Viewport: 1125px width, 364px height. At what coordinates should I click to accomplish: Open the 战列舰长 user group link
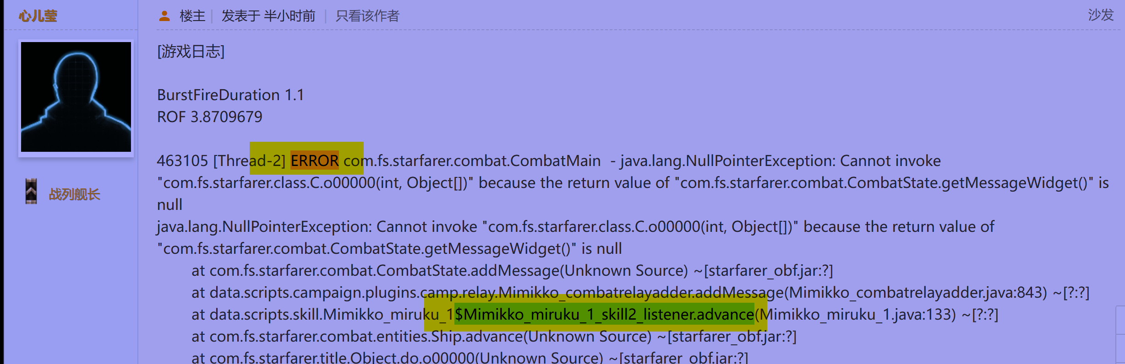[74, 194]
